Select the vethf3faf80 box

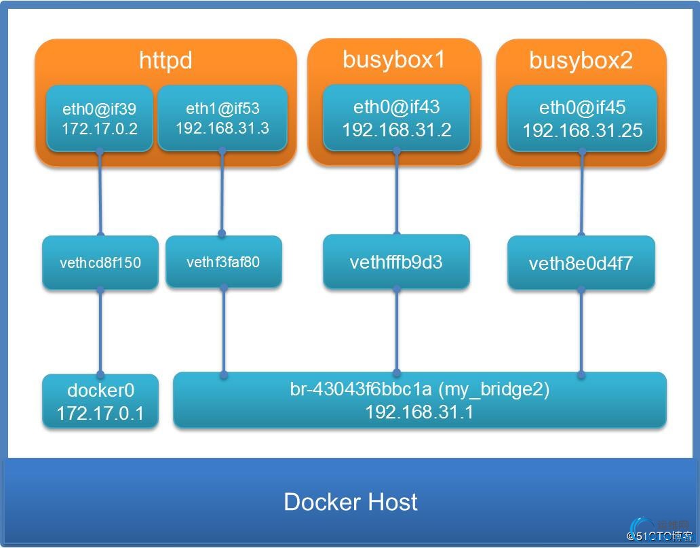pos(224,262)
